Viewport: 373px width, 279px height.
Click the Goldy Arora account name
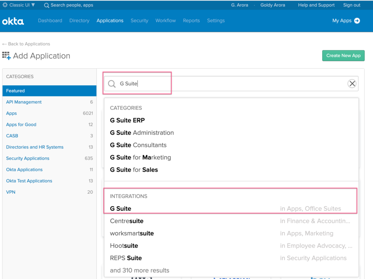[273, 5]
